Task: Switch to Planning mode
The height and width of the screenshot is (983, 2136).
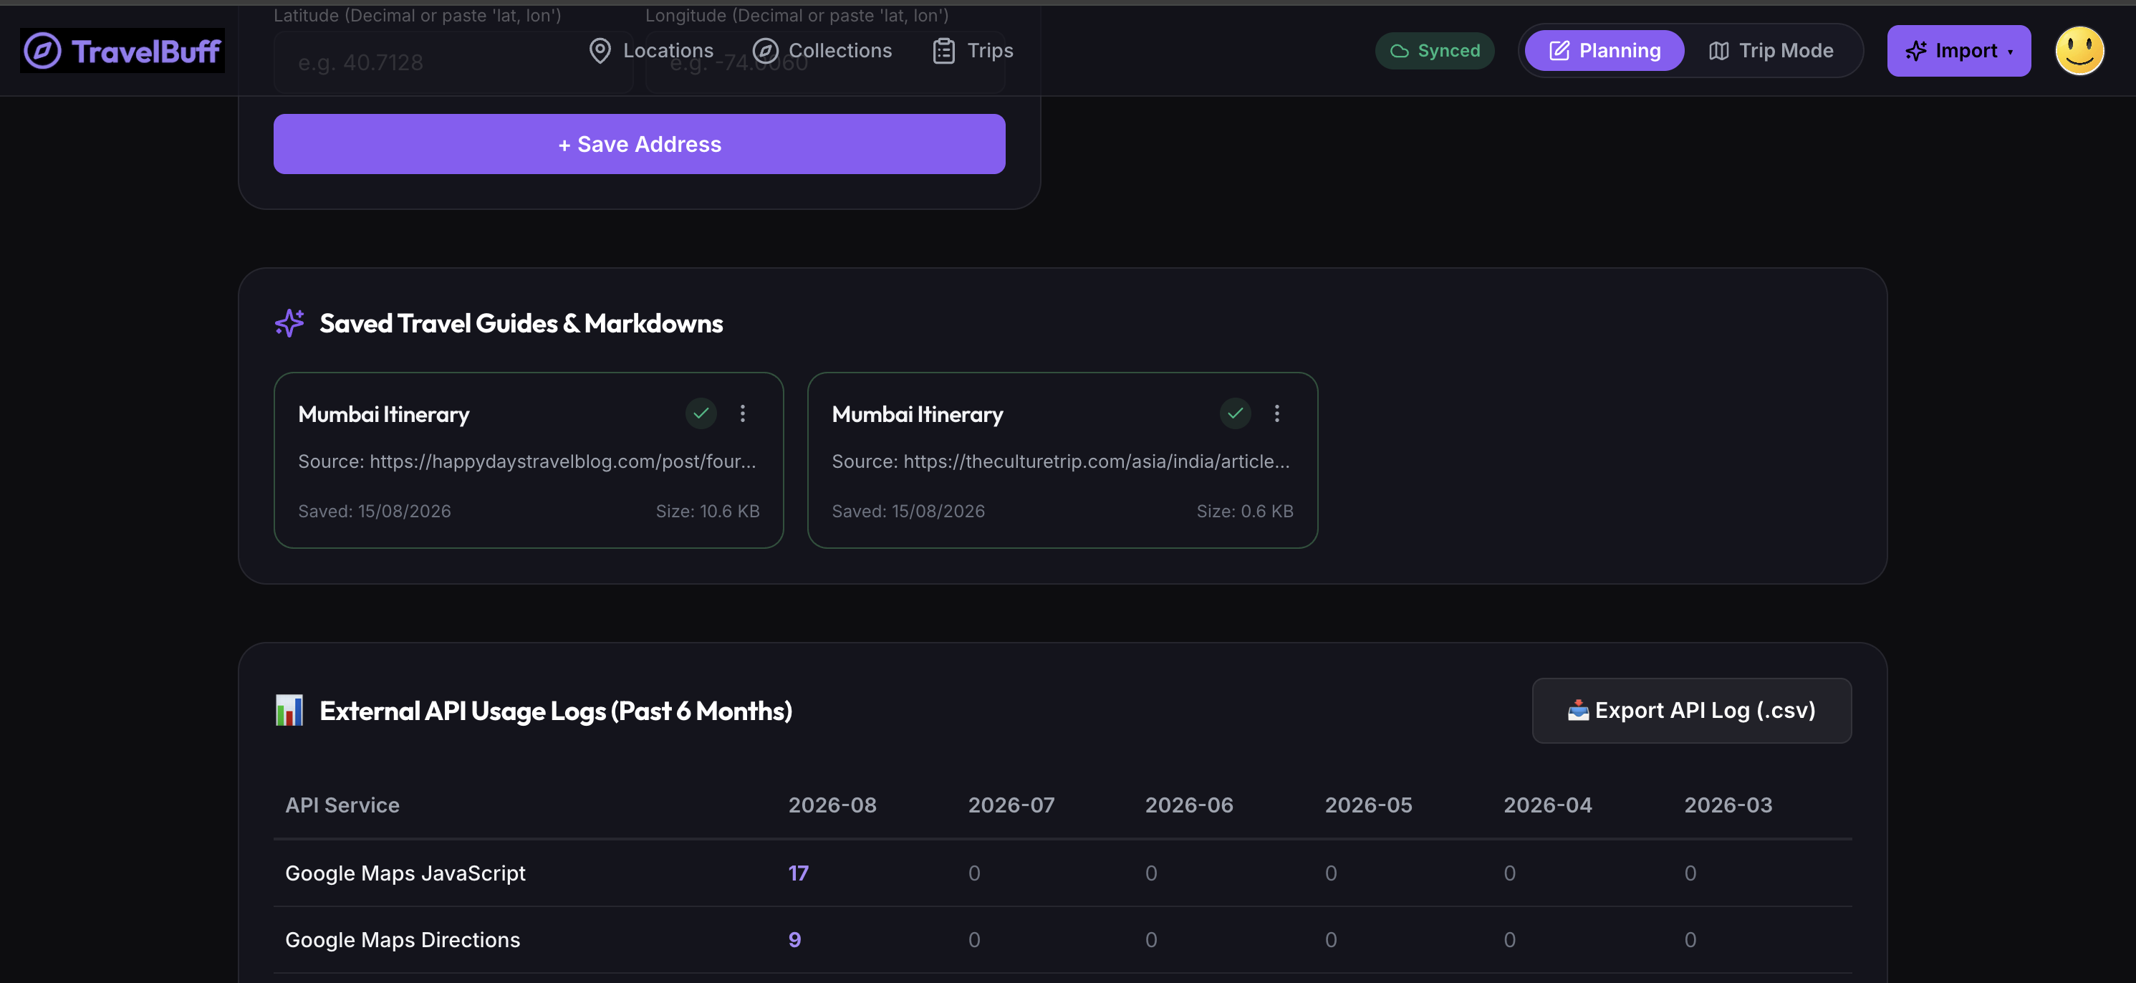Action: click(x=1605, y=51)
